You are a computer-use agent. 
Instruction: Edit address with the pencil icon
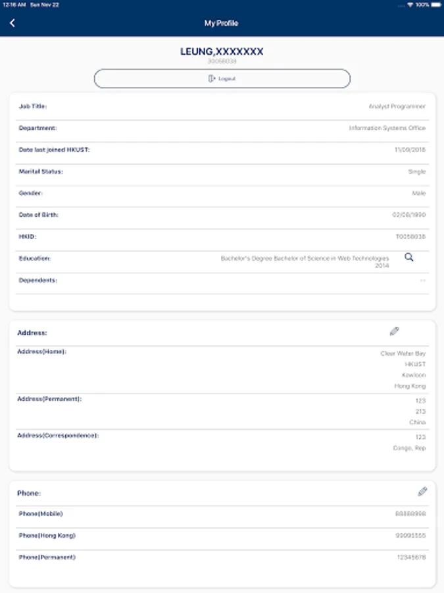[394, 331]
